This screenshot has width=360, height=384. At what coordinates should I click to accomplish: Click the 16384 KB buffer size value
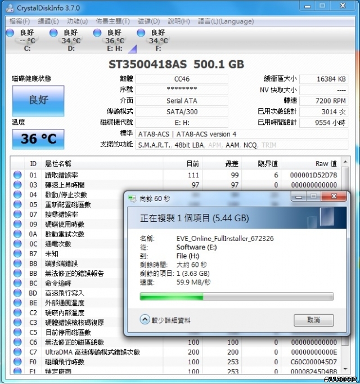[x=323, y=79]
